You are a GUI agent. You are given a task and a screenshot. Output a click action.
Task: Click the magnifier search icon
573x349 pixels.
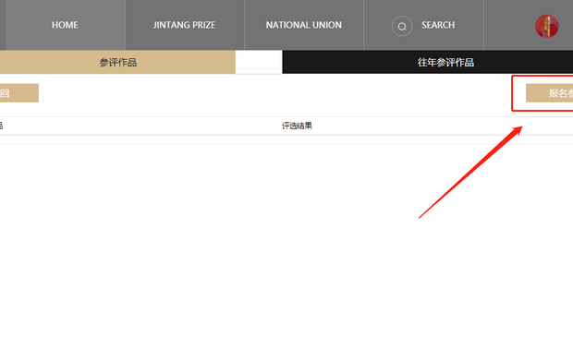click(402, 26)
